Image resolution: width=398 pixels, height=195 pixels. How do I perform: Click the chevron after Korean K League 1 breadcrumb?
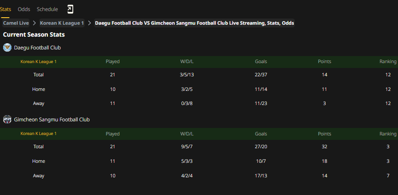pos(89,23)
